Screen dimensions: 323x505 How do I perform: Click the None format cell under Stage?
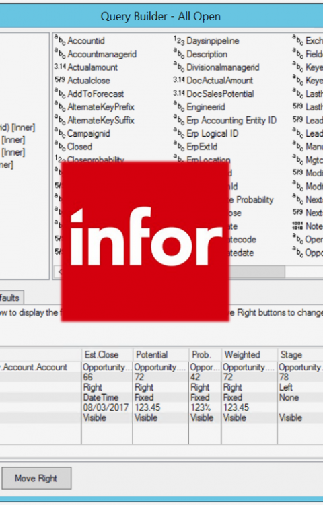(x=289, y=397)
